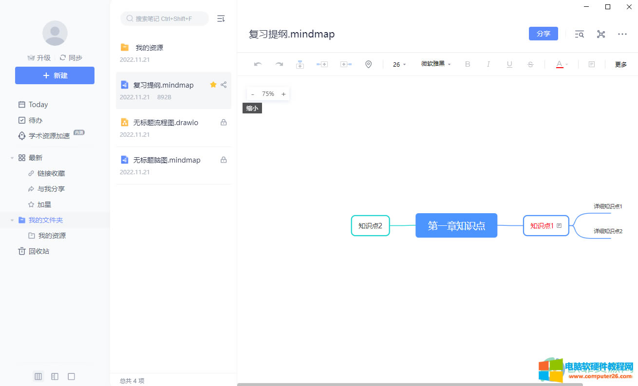The image size is (638, 386).
Task: Click the sort notes list icon
Action: click(221, 18)
